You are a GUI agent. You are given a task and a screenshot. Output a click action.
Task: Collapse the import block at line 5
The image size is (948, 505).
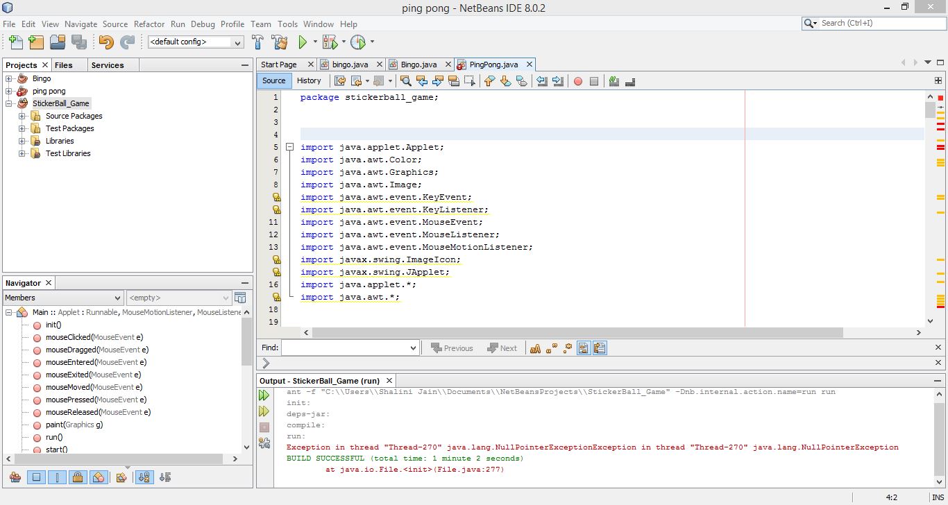[x=289, y=146]
